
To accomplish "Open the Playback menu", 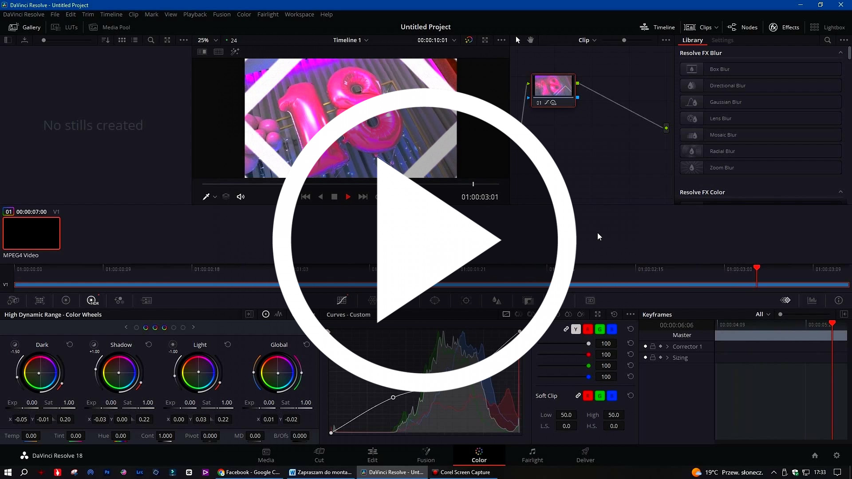I will [x=195, y=14].
